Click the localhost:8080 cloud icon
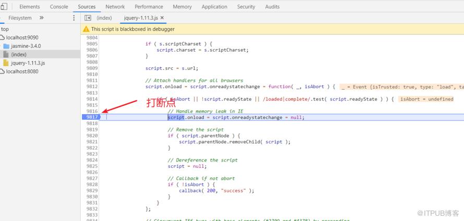Viewport: 464px width, 221px height. [3, 71]
